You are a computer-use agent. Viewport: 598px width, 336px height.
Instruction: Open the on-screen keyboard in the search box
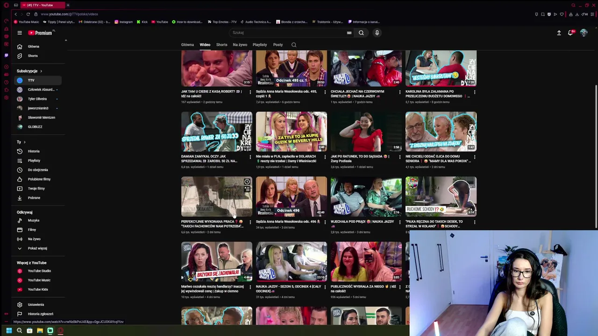(349, 33)
